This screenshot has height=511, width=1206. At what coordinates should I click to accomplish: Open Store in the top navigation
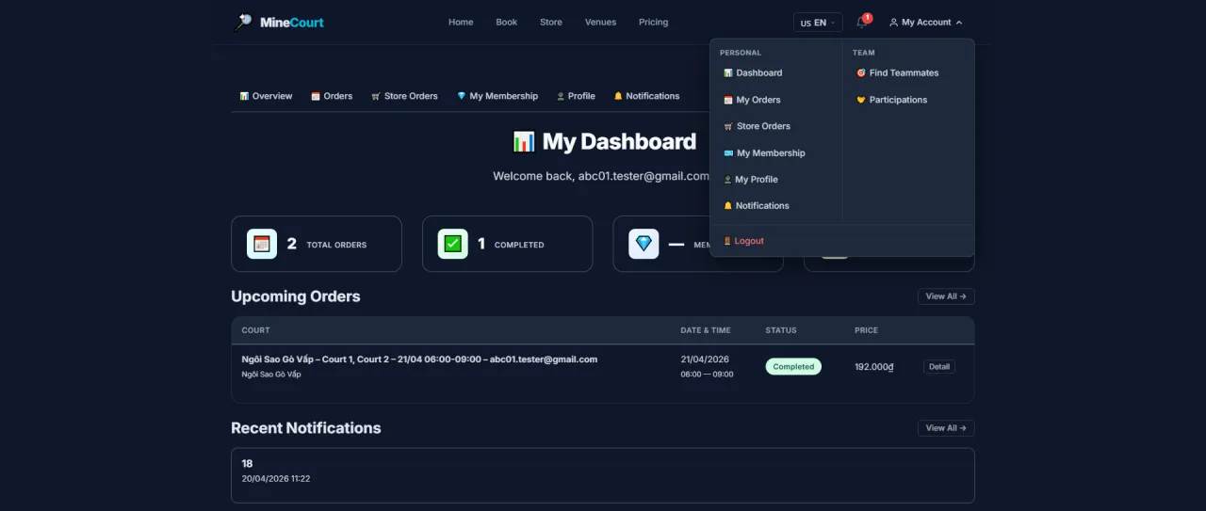(551, 23)
